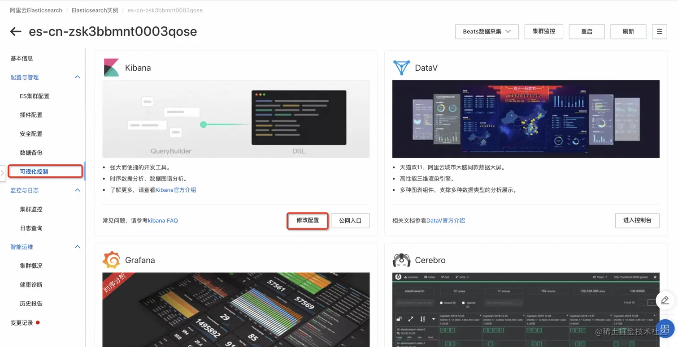Go back using the left arrow icon
The height and width of the screenshot is (347, 678).
pos(16,31)
